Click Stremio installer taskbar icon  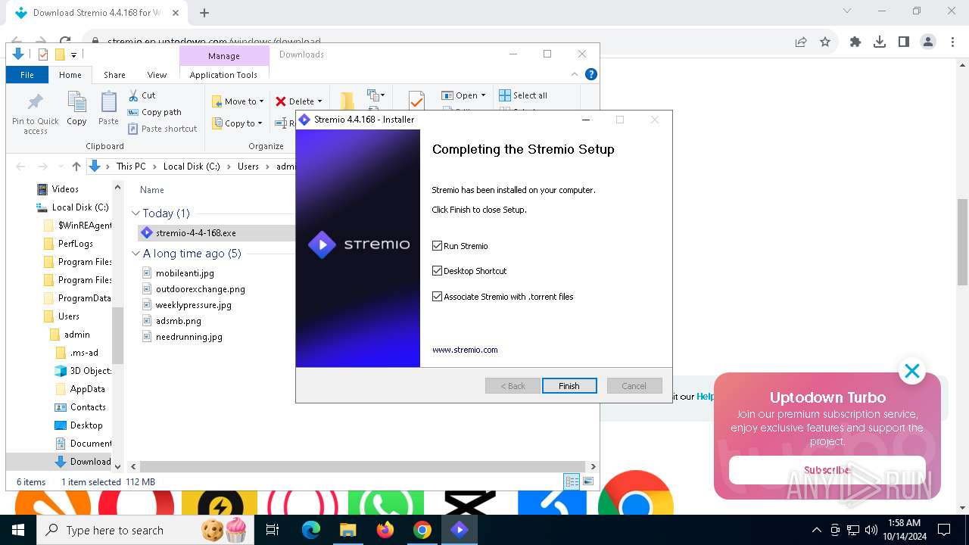pos(460,530)
